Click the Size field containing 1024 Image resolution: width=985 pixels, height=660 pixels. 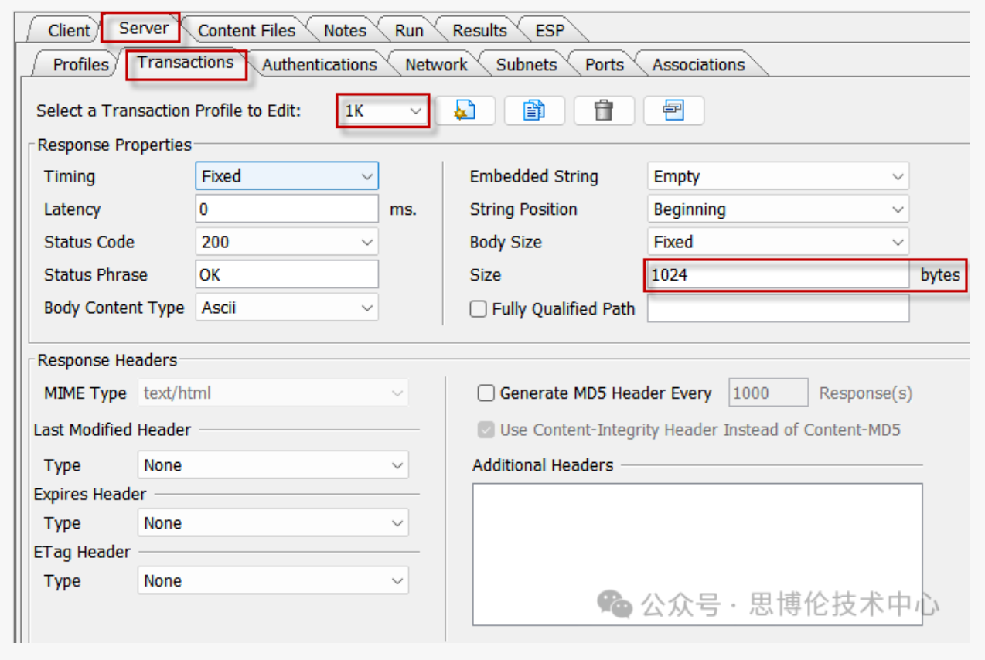click(777, 275)
